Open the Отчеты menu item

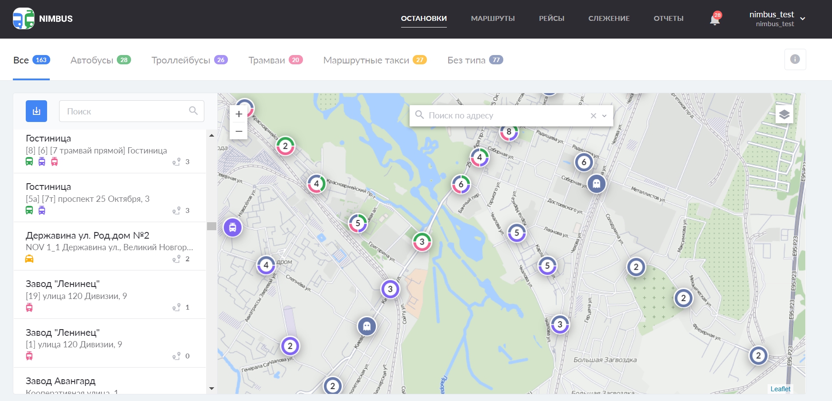point(668,19)
